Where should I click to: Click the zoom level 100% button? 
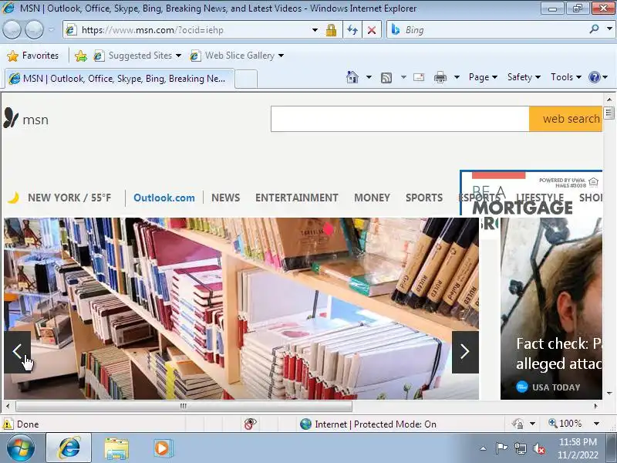pos(565,424)
